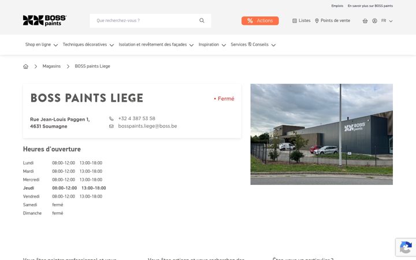Open the Listes link
Image resolution: width=416 pixels, height=260 pixels.
click(302, 21)
